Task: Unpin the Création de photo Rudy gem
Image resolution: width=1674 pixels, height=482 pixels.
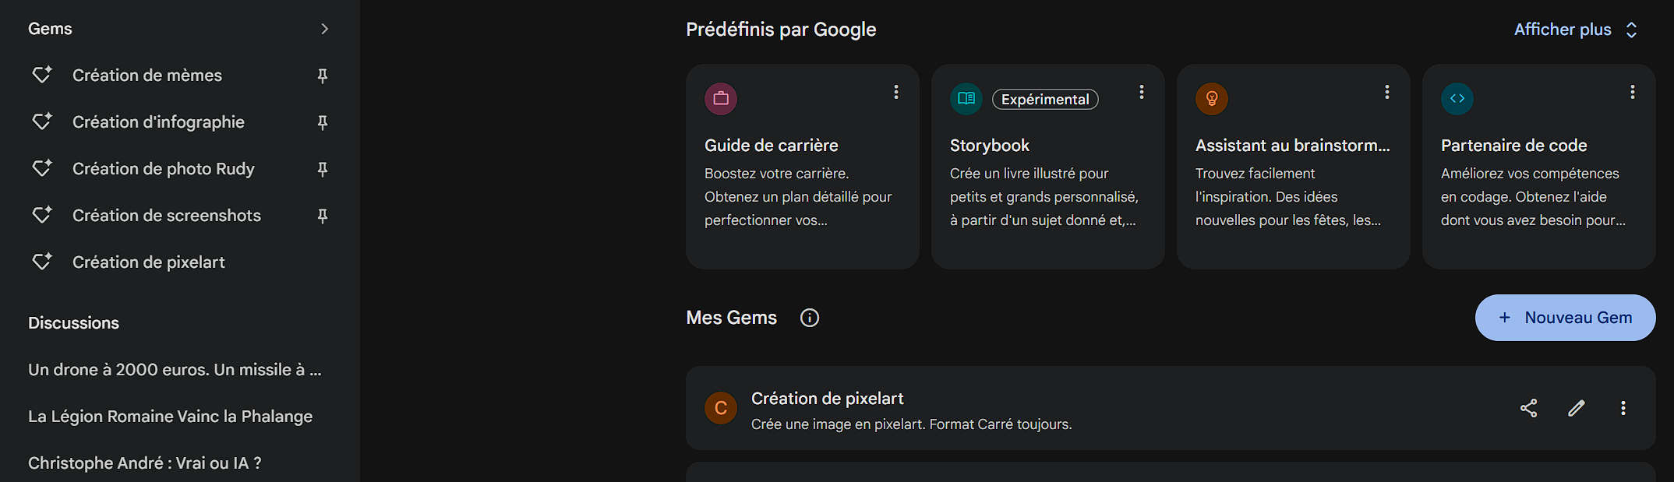Action: point(323,169)
